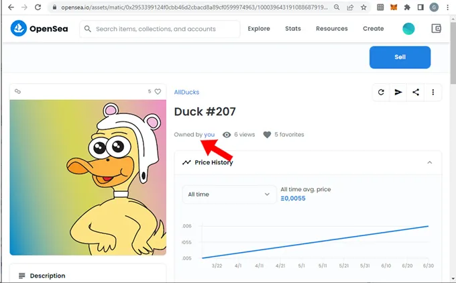Bookmark this page with the star icon
Screen dimensions: 456x283
363,7
